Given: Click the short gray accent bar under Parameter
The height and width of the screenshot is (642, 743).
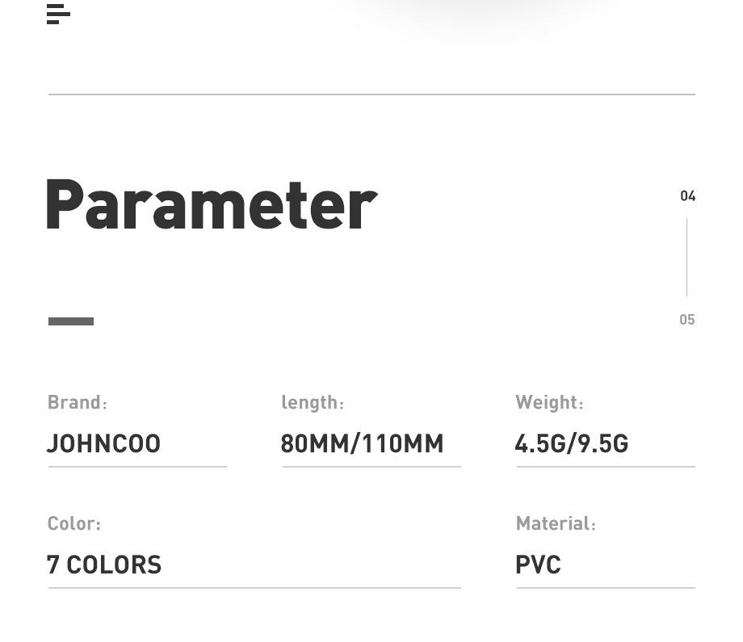Looking at the screenshot, I should coord(71,321).
